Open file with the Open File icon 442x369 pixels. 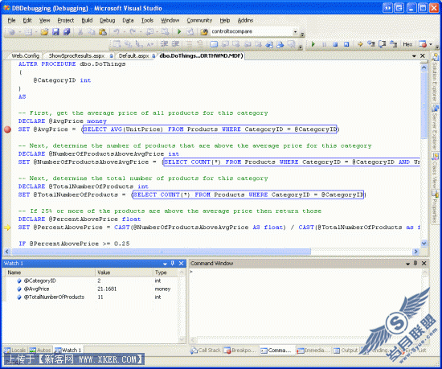[x=44, y=32]
